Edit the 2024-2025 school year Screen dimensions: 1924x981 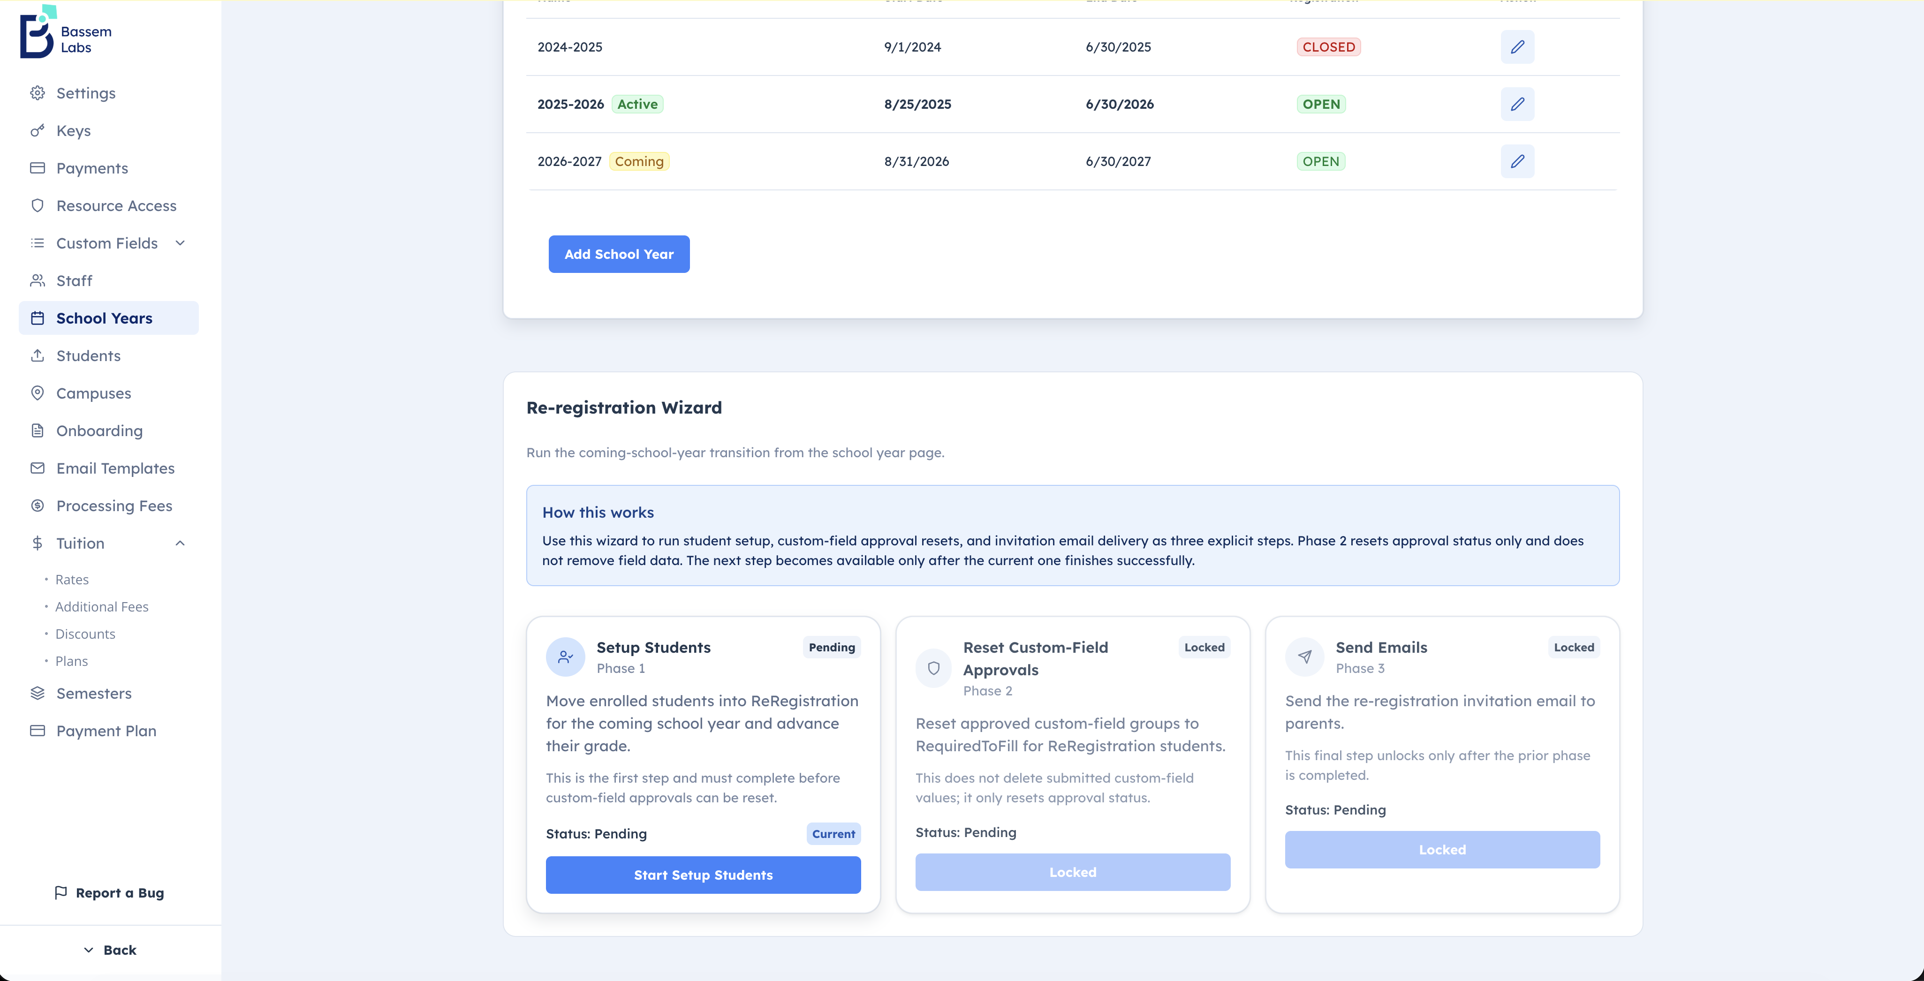pyautogui.click(x=1518, y=47)
